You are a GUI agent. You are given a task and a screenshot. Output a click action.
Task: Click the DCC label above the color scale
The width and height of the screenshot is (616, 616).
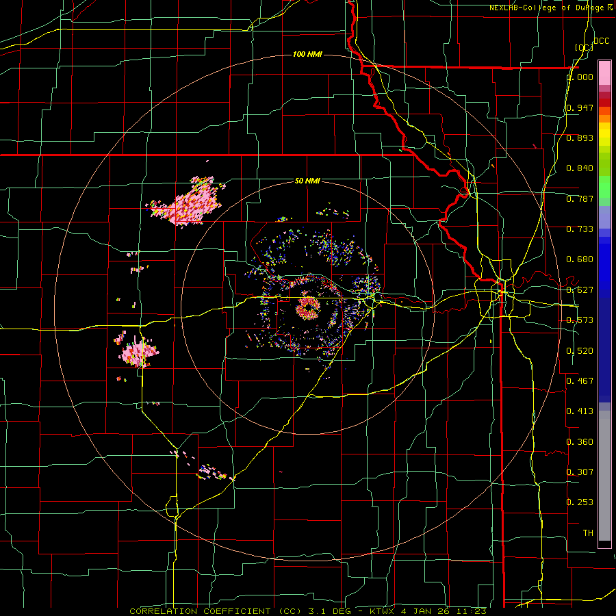pyautogui.click(x=601, y=41)
